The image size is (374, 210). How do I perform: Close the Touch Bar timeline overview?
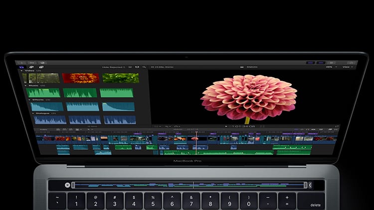click(x=67, y=185)
